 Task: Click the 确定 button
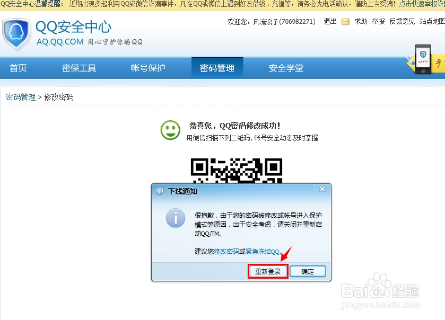pyautogui.click(x=308, y=272)
